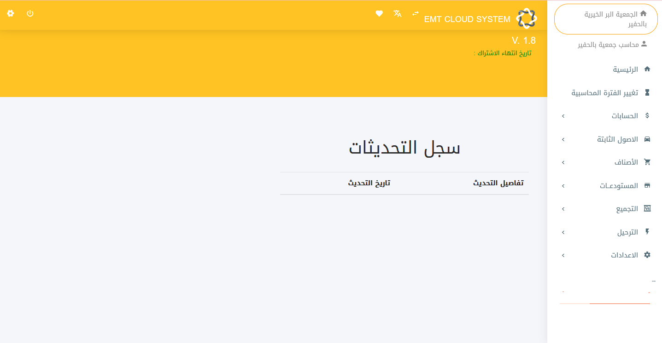Open the language switcher icon
662x343 pixels.
click(397, 14)
